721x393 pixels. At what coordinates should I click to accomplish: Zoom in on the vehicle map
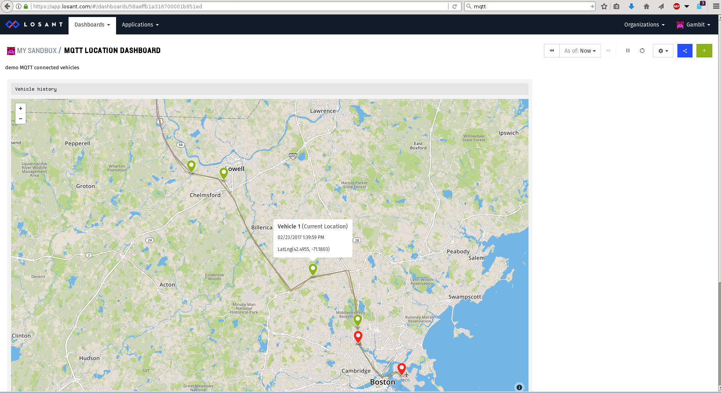coord(21,108)
